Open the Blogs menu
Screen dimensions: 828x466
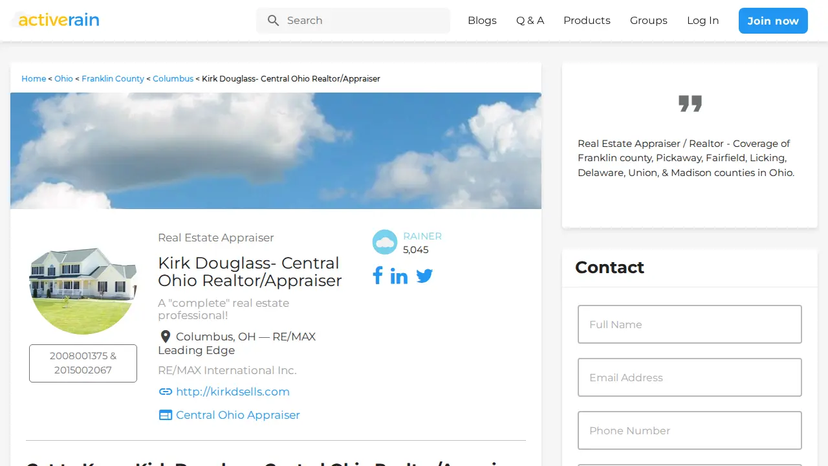click(482, 21)
